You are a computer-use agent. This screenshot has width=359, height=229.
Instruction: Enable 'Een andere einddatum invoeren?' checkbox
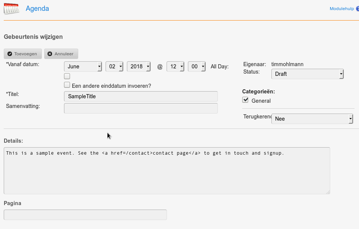click(67, 85)
